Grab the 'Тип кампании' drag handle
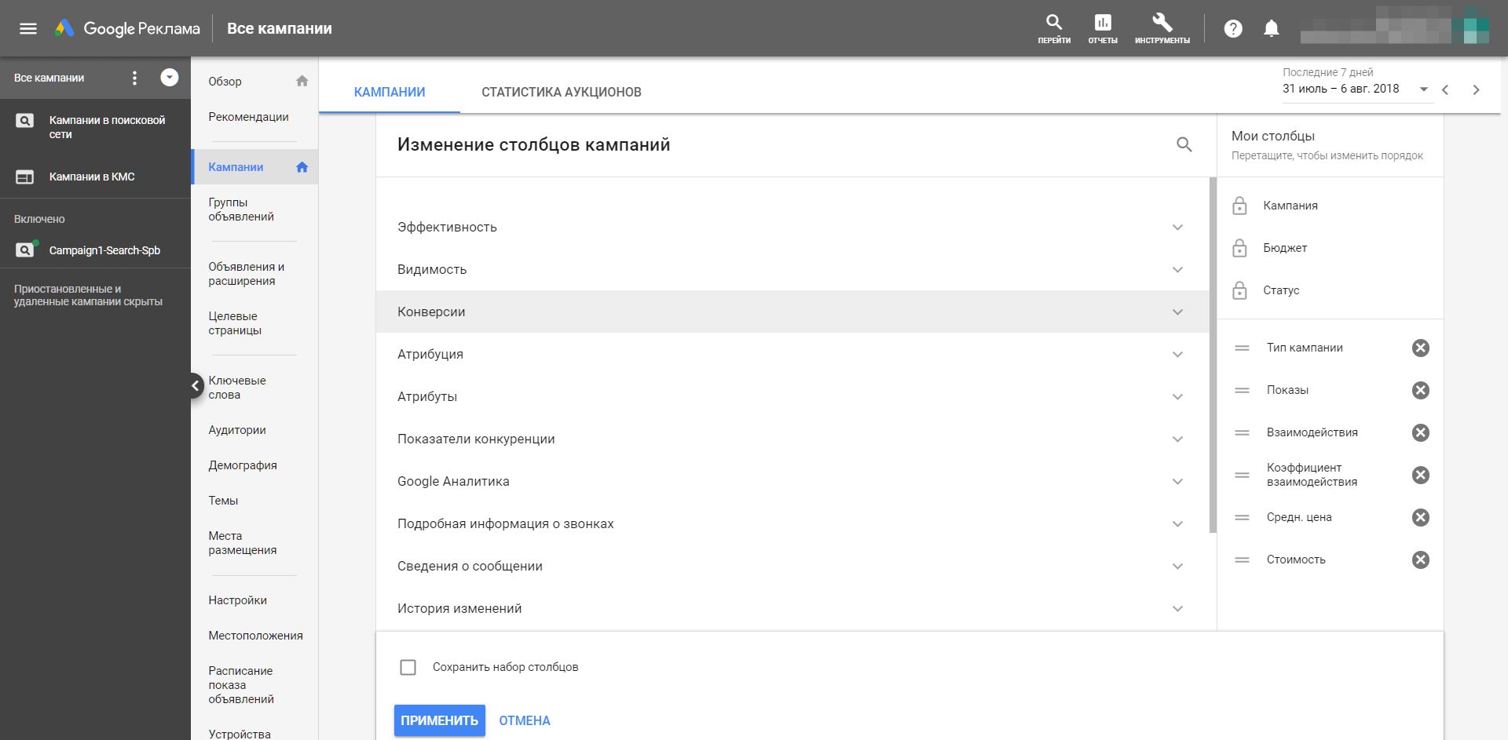1508x740 pixels. [x=1242, y=348]
